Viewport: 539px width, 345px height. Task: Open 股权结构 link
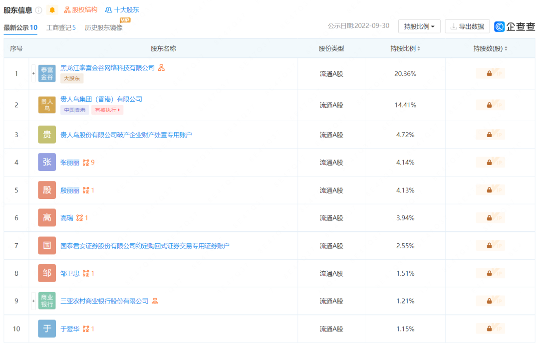[81, 10]
